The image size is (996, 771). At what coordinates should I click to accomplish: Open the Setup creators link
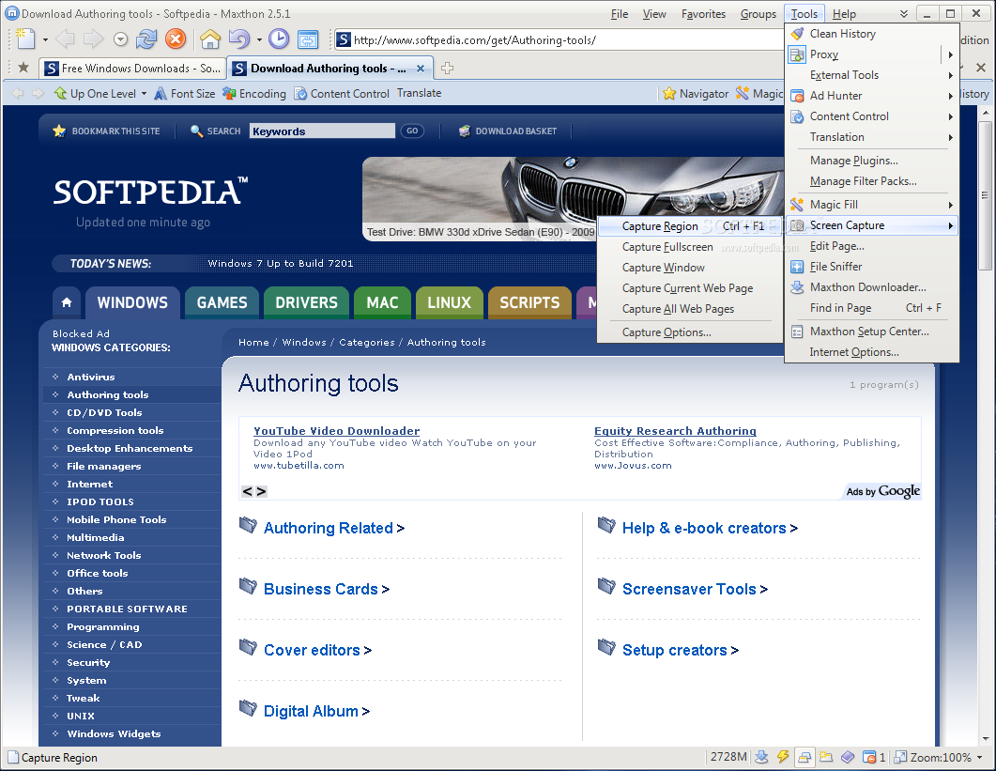pos(675,650)
